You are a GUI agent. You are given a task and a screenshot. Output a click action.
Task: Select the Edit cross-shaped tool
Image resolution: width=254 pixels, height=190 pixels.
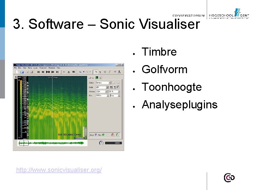pos(105,72)
